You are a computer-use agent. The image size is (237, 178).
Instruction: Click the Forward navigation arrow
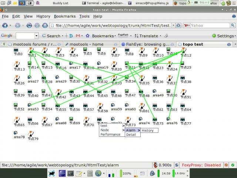point(17,25)
